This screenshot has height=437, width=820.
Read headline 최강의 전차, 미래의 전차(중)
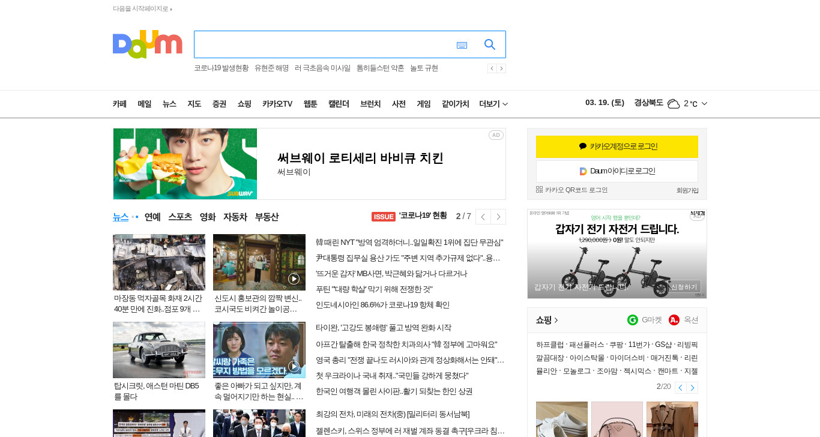coord(393,414)
